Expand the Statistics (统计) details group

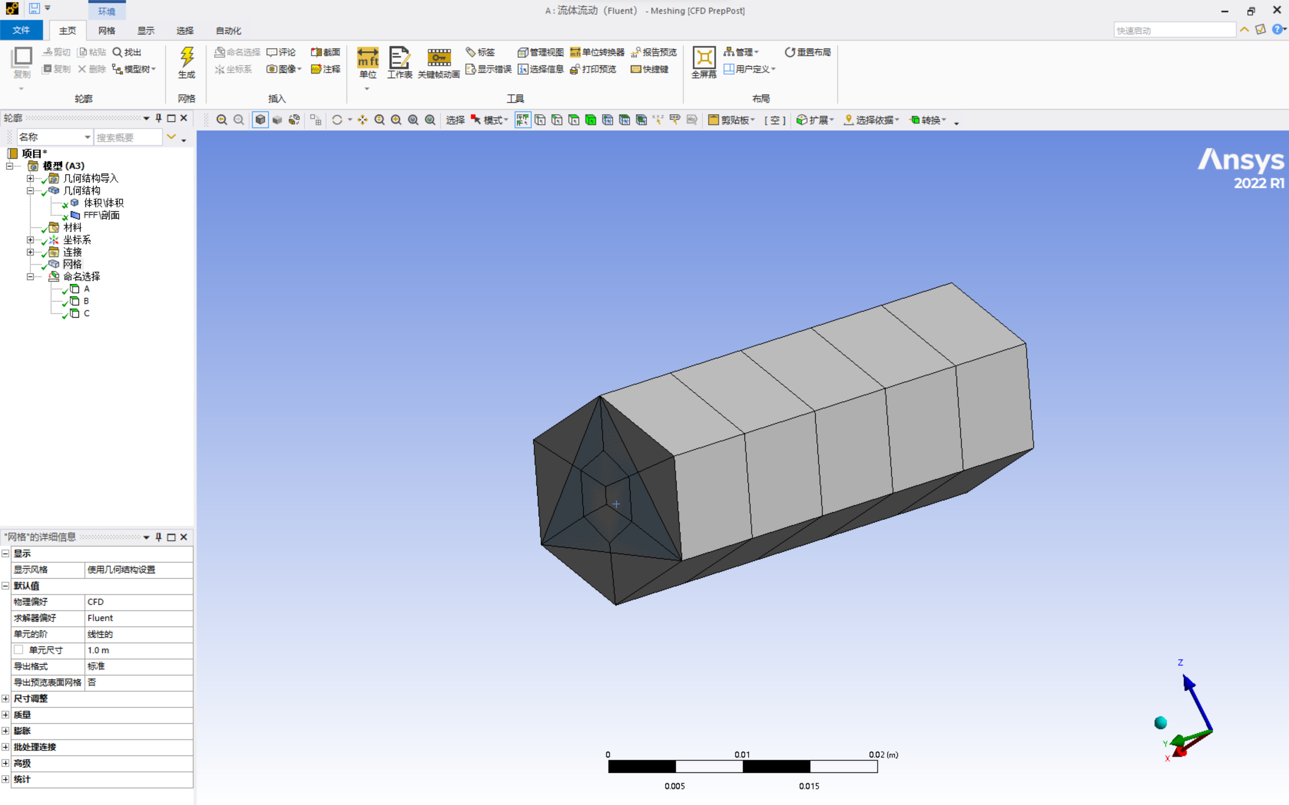(x=5, y=779)
